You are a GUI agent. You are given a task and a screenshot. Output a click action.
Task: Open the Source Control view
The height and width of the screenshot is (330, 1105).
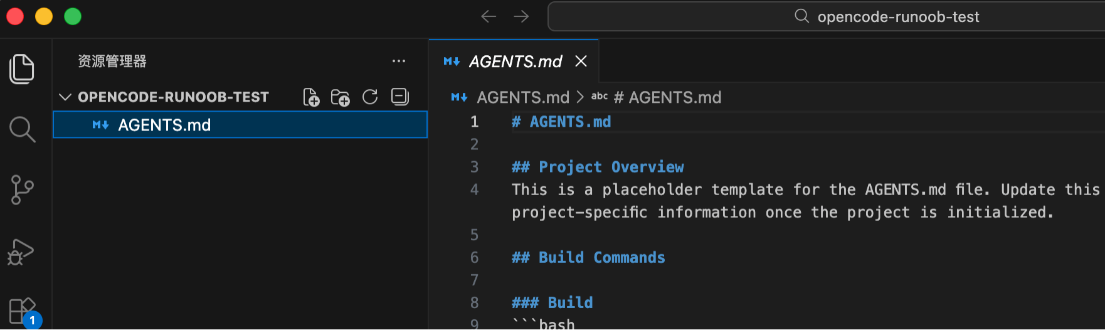pyautogui.click(x=22, y=190)
